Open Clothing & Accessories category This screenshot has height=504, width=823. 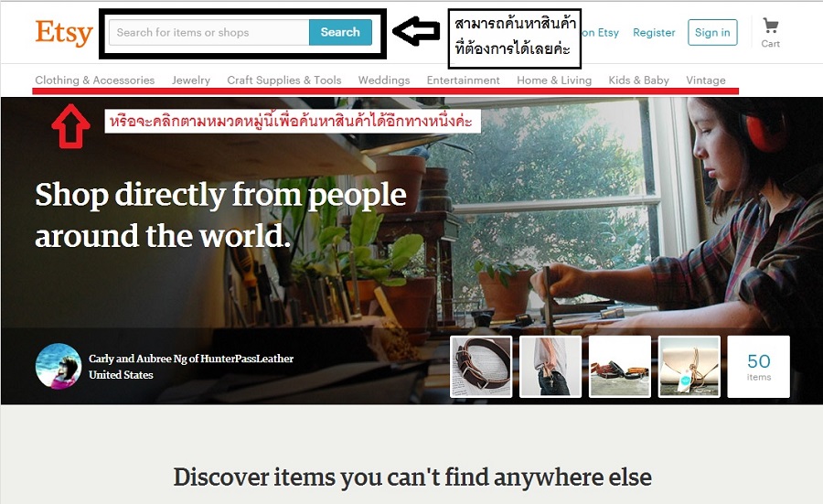pyautogui.click(x=95, y=80)
